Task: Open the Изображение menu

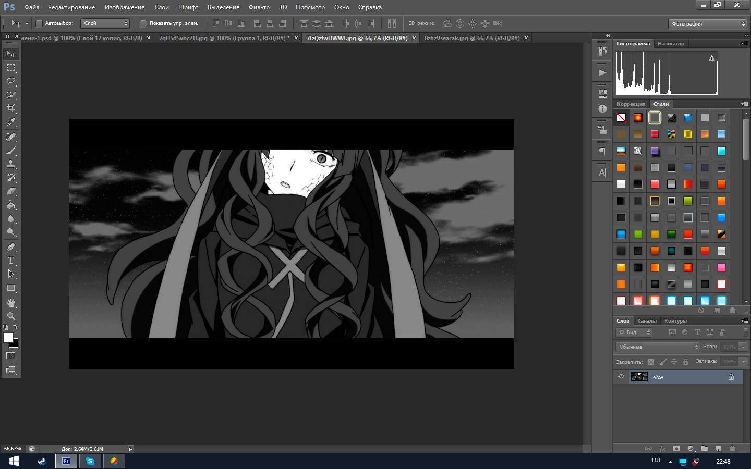Action: [125, 7]
